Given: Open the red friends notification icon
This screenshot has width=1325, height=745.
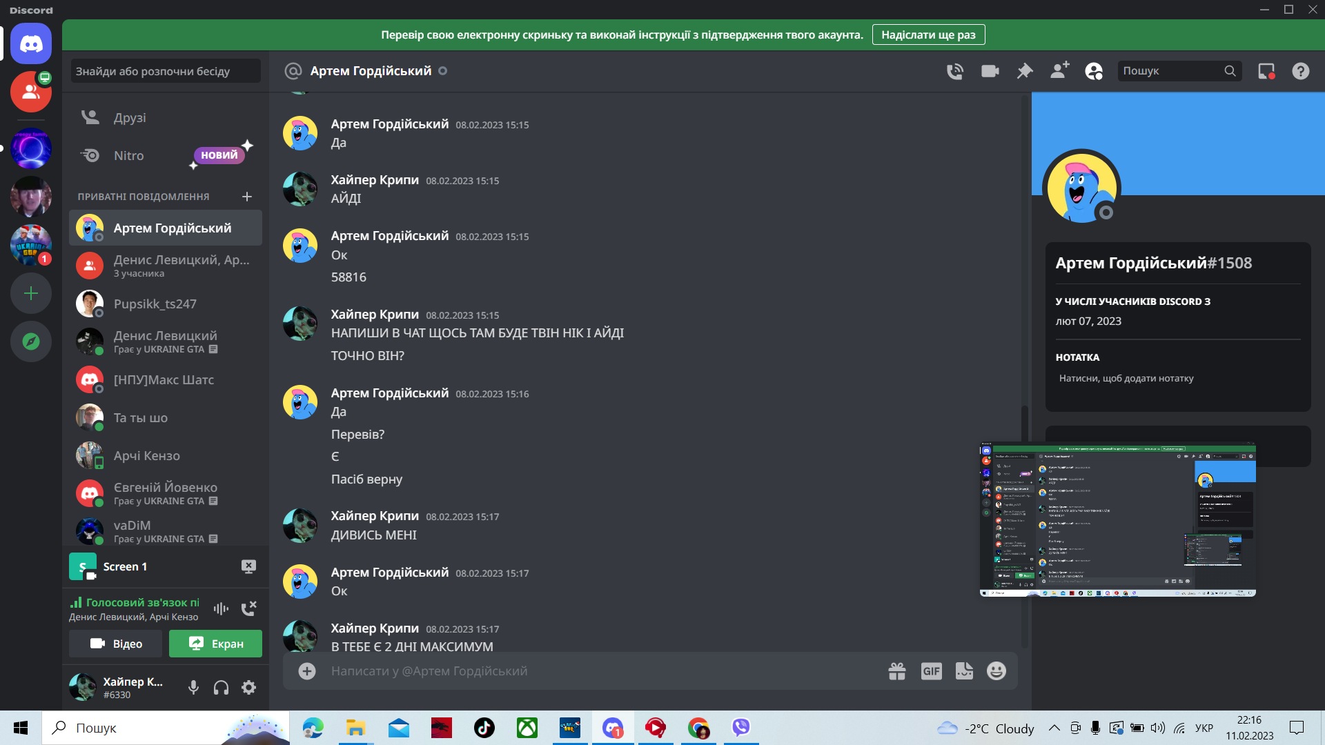Looking at the screenshot, I should (x=31, y=92).
